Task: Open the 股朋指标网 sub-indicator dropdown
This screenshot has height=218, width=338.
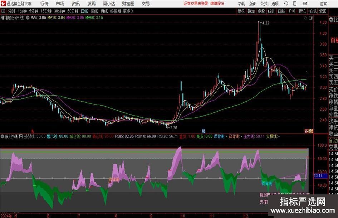Action: click(3, 136)
